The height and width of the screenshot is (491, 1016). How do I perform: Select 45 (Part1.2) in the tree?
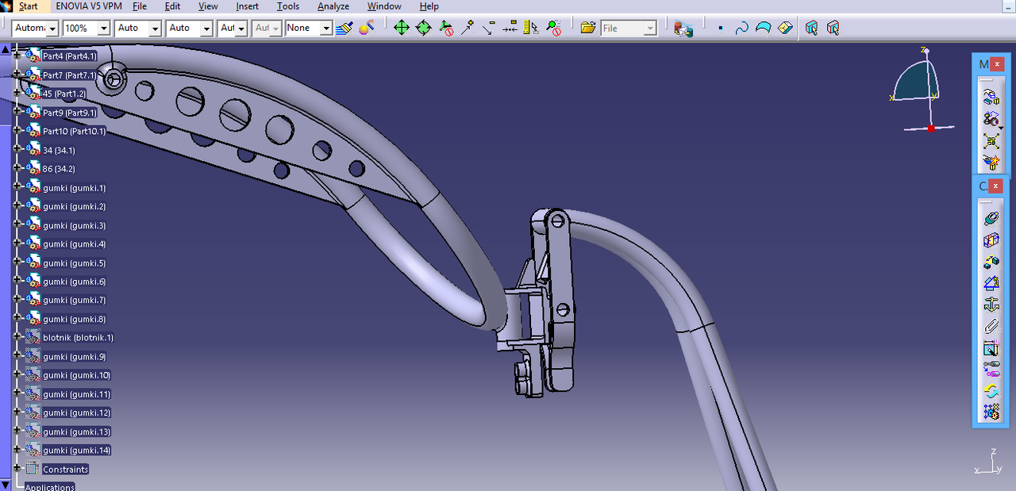click(64, 94)
